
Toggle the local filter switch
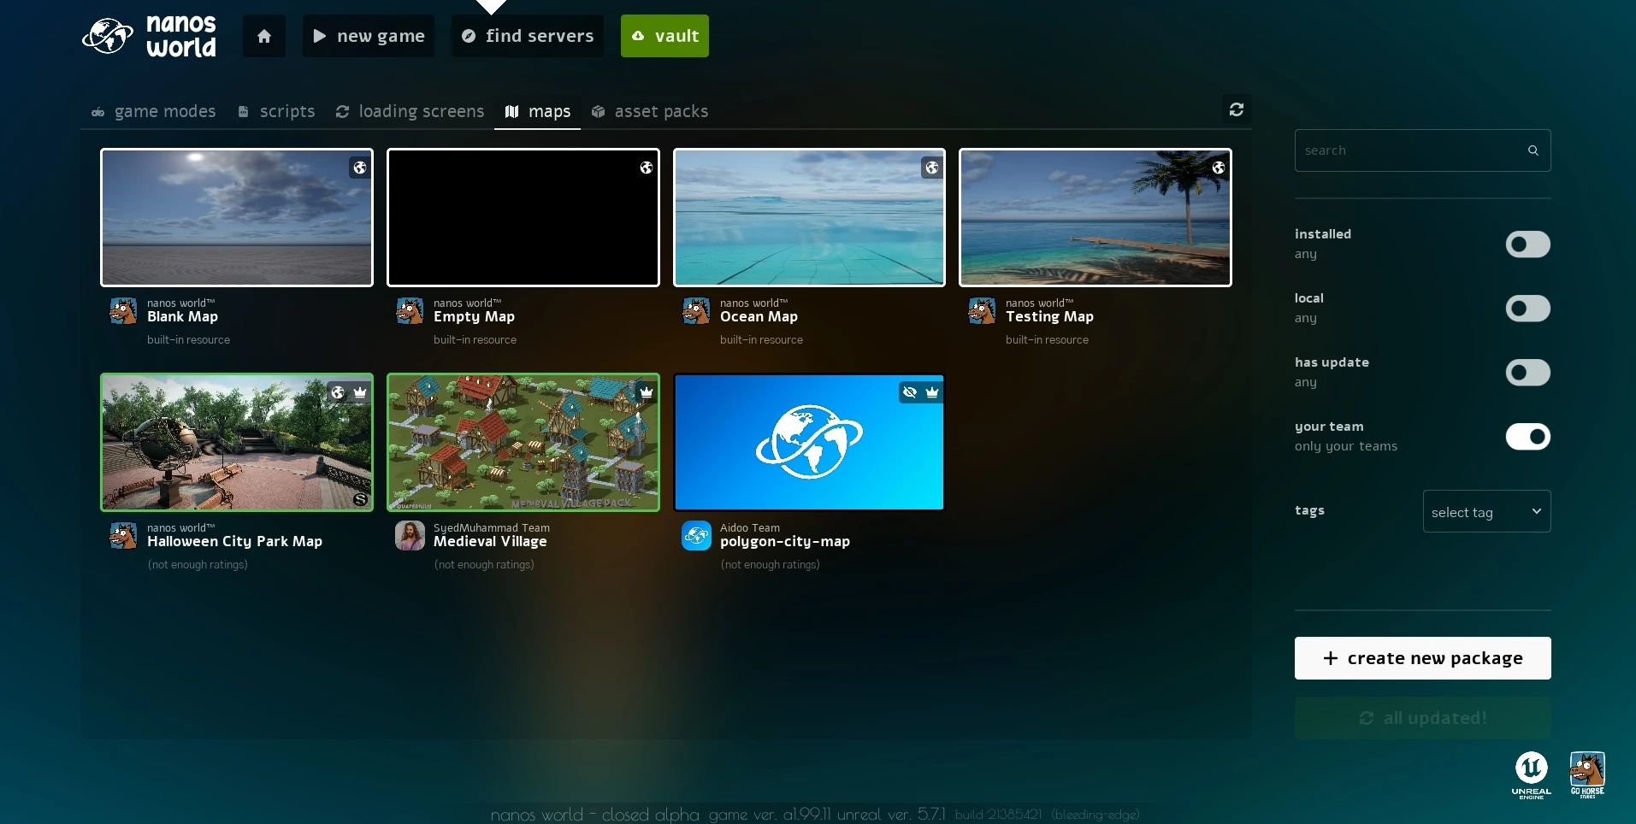tap(1527, 309)
